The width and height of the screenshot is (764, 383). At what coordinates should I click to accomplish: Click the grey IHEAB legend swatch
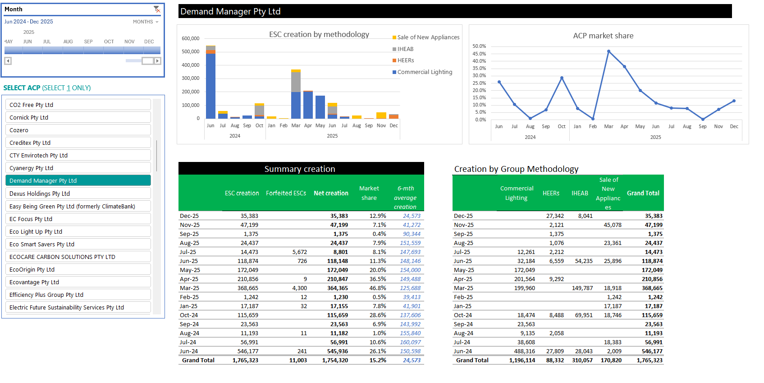coord(394,49)
